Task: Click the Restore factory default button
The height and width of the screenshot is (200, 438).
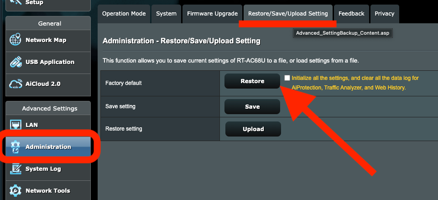Action: [x=252, y=81]
